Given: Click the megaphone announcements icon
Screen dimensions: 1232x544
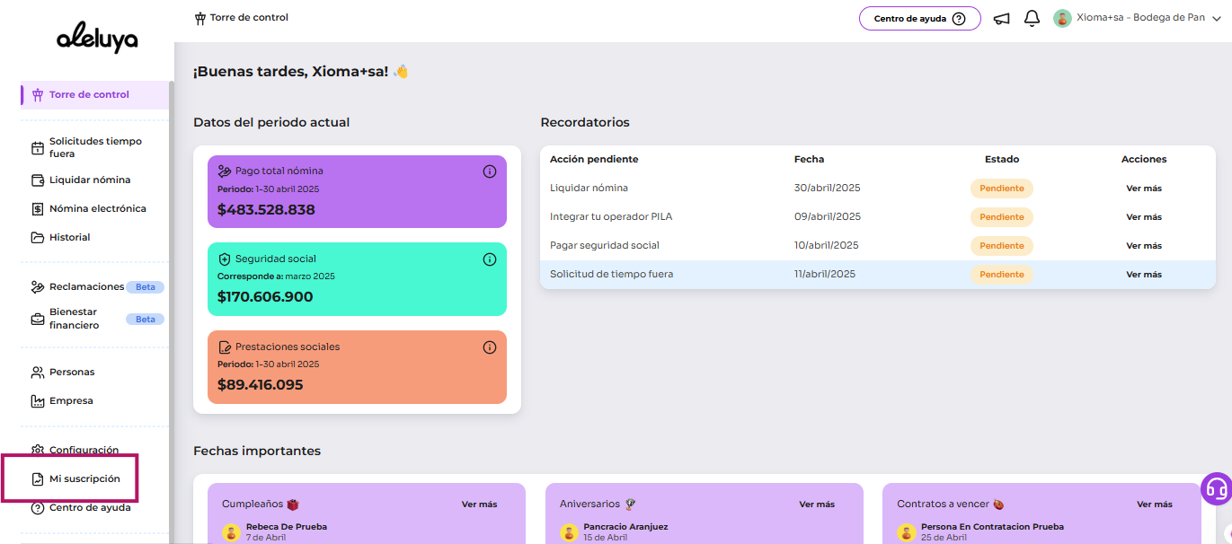Looking at the screenshot, I should (1001, 19).
